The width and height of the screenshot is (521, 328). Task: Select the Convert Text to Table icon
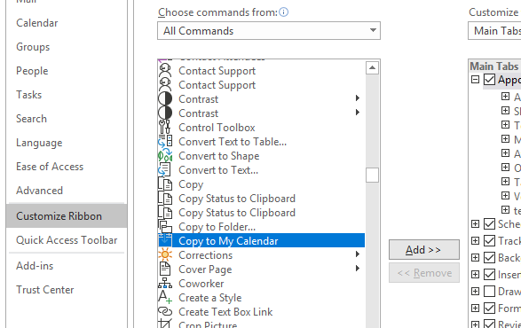point(165,142)
